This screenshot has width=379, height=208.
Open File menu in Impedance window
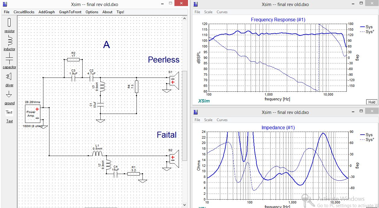coord(197,120)
